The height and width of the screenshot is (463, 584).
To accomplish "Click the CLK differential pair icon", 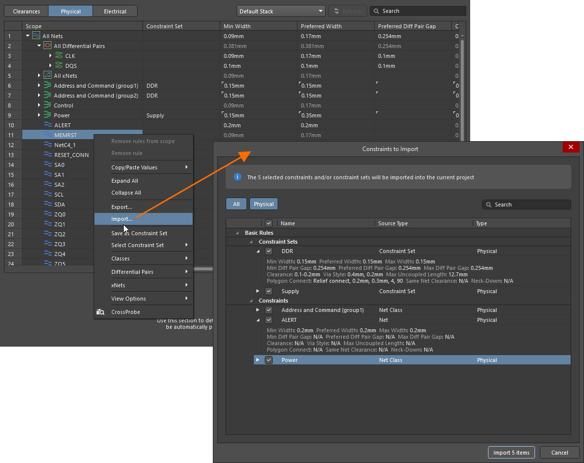I will [x=59, y=55].
